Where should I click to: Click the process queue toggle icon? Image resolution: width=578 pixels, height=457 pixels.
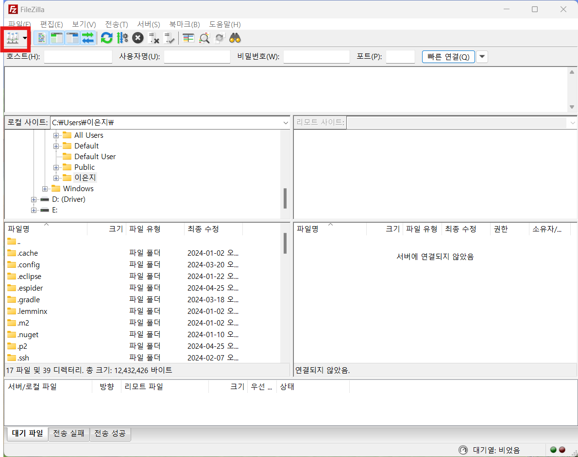tap(122, 38)
